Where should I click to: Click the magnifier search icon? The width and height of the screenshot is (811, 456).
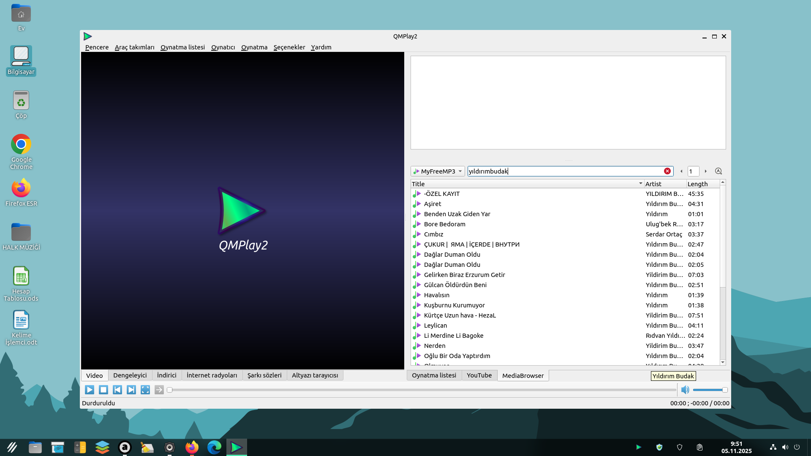coord(718,171)
